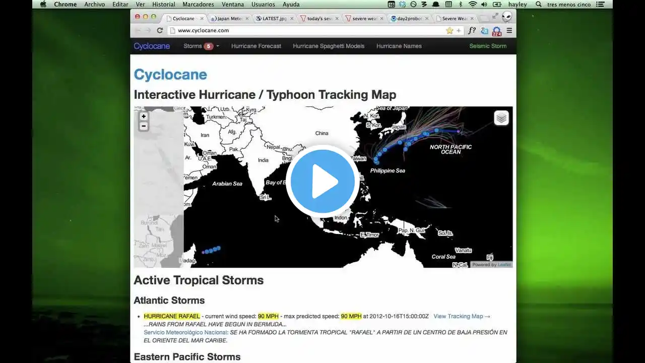Open the Ayuda menu
Screen dimensions: 645x363
coord(291,4)
